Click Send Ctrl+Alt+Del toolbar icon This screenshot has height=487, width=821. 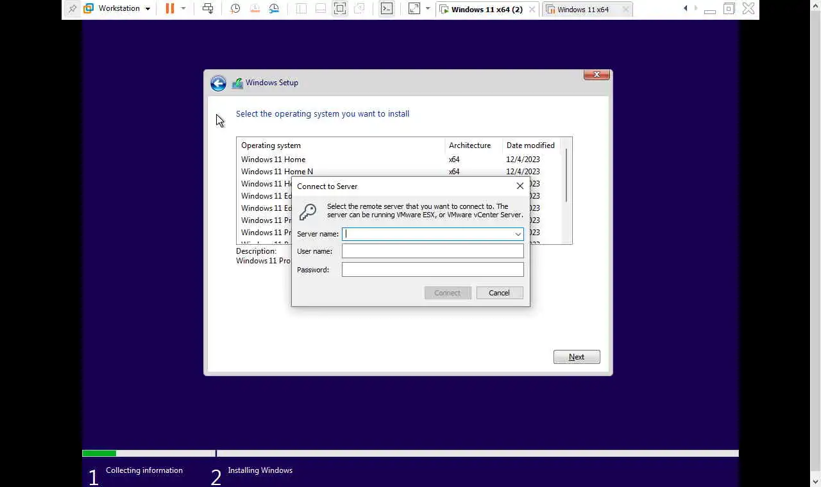(208, 9)
